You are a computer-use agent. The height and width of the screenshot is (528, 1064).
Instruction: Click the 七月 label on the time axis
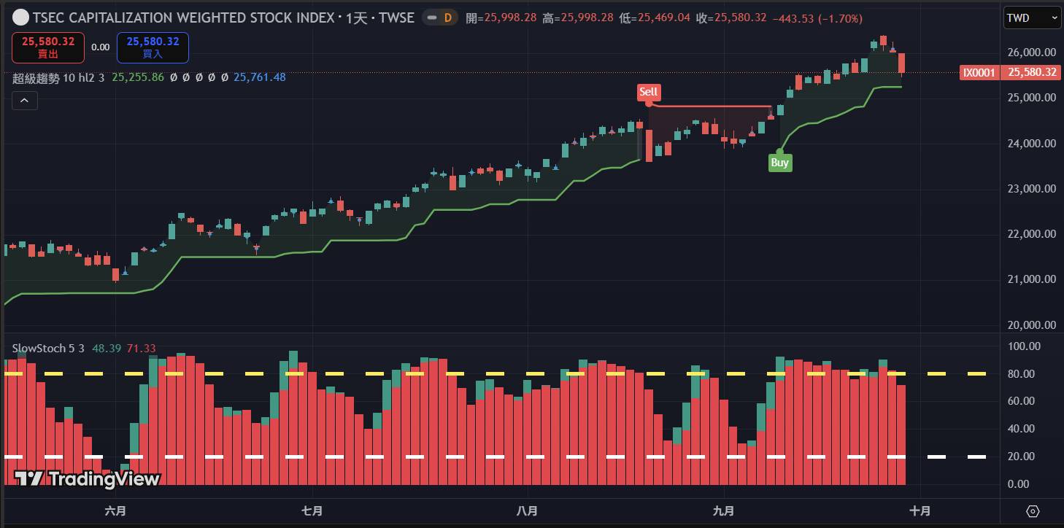tap(312, 510)
